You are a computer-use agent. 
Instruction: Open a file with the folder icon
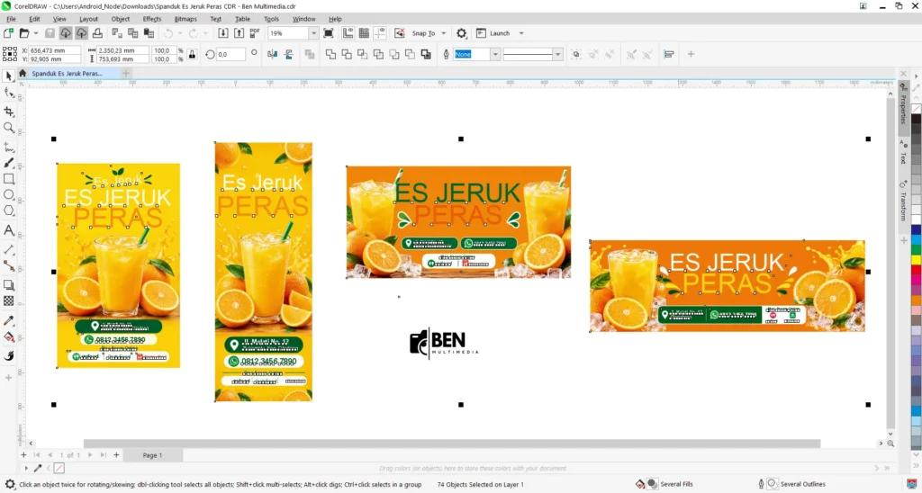[24, 33]
